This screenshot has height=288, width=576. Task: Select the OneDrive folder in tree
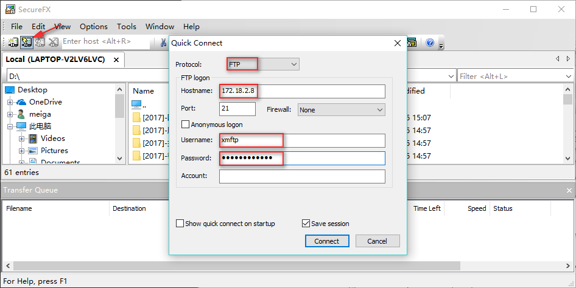(x=45, y=102)
